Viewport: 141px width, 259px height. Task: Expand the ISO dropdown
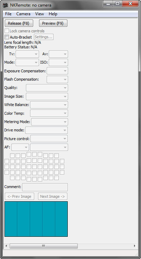(58, 63)
